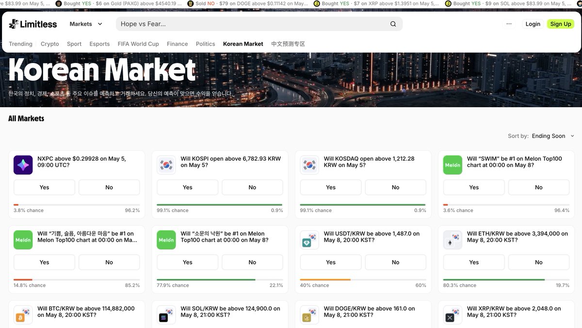Image resolution: width=582 pixels, height=328 pixels.
Task: Open the DOGE/KRW above 161.0 market title
Action: click(370, 312)
